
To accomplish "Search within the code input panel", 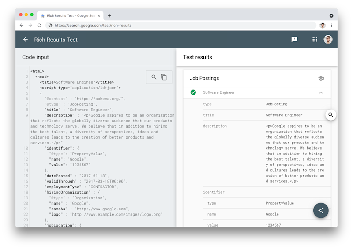I will click(x=154, y=77).
